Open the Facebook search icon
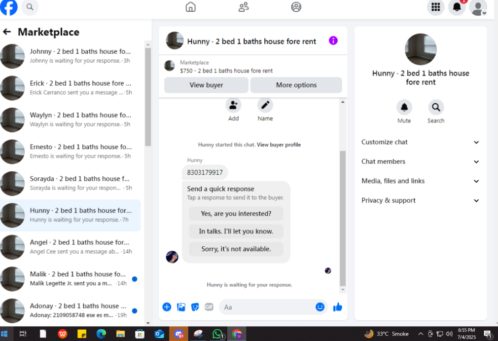498x341 pixels. click(x=30, y=7)
